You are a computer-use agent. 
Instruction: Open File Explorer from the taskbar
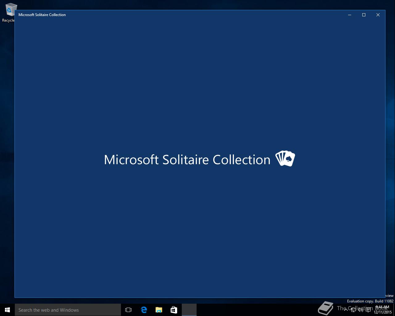(x=159, y=310)
